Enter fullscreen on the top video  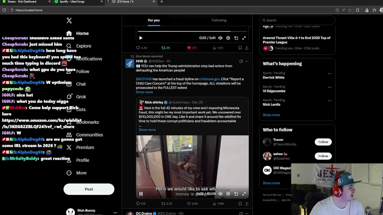click(x=244, y=38)
